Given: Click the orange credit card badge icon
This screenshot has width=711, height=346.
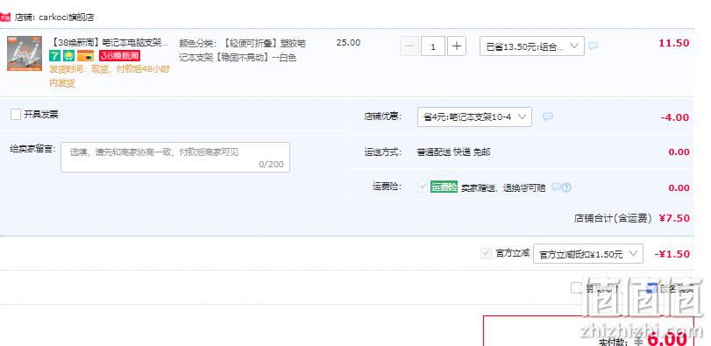Looking at the screenshot, I should point(86,56).
